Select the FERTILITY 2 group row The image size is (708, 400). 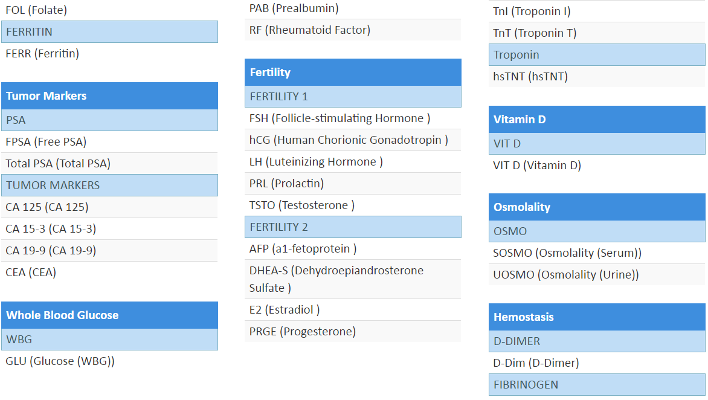click(353, 227)
